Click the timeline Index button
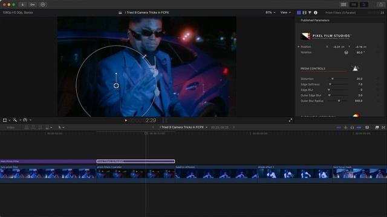 tap(10, 127)
